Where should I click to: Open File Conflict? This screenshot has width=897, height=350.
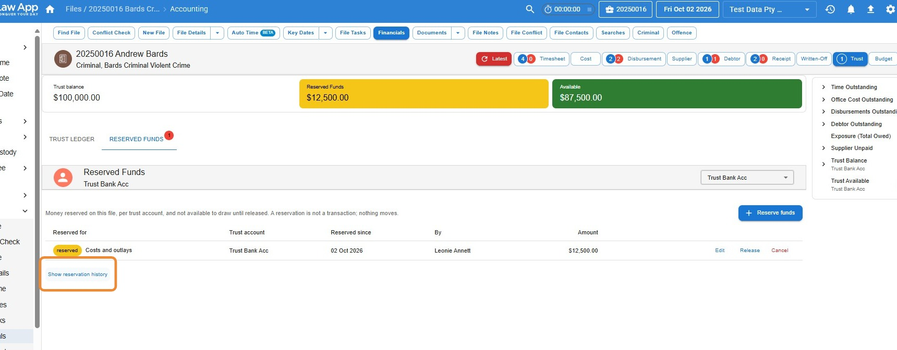click(x=527, y=33)
